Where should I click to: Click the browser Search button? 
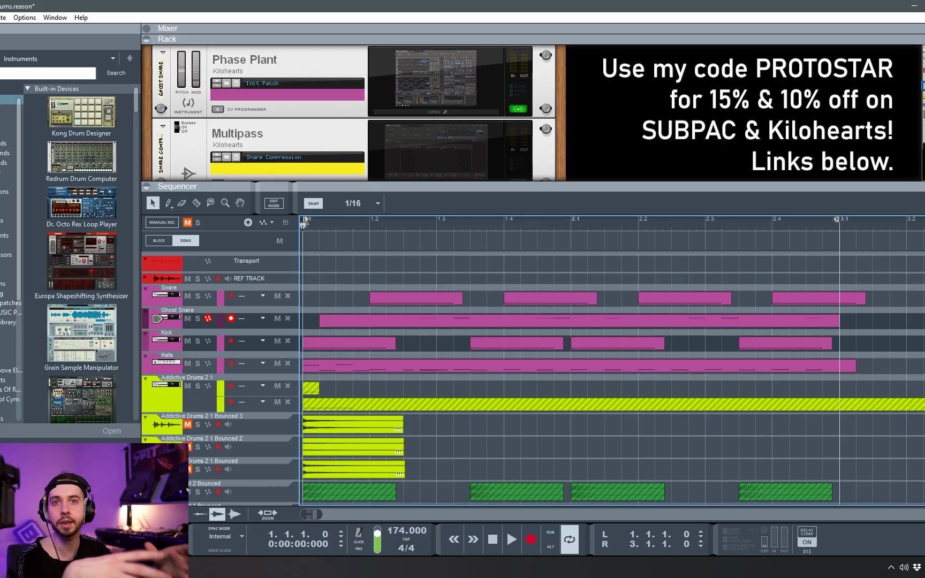pos(116,73)
